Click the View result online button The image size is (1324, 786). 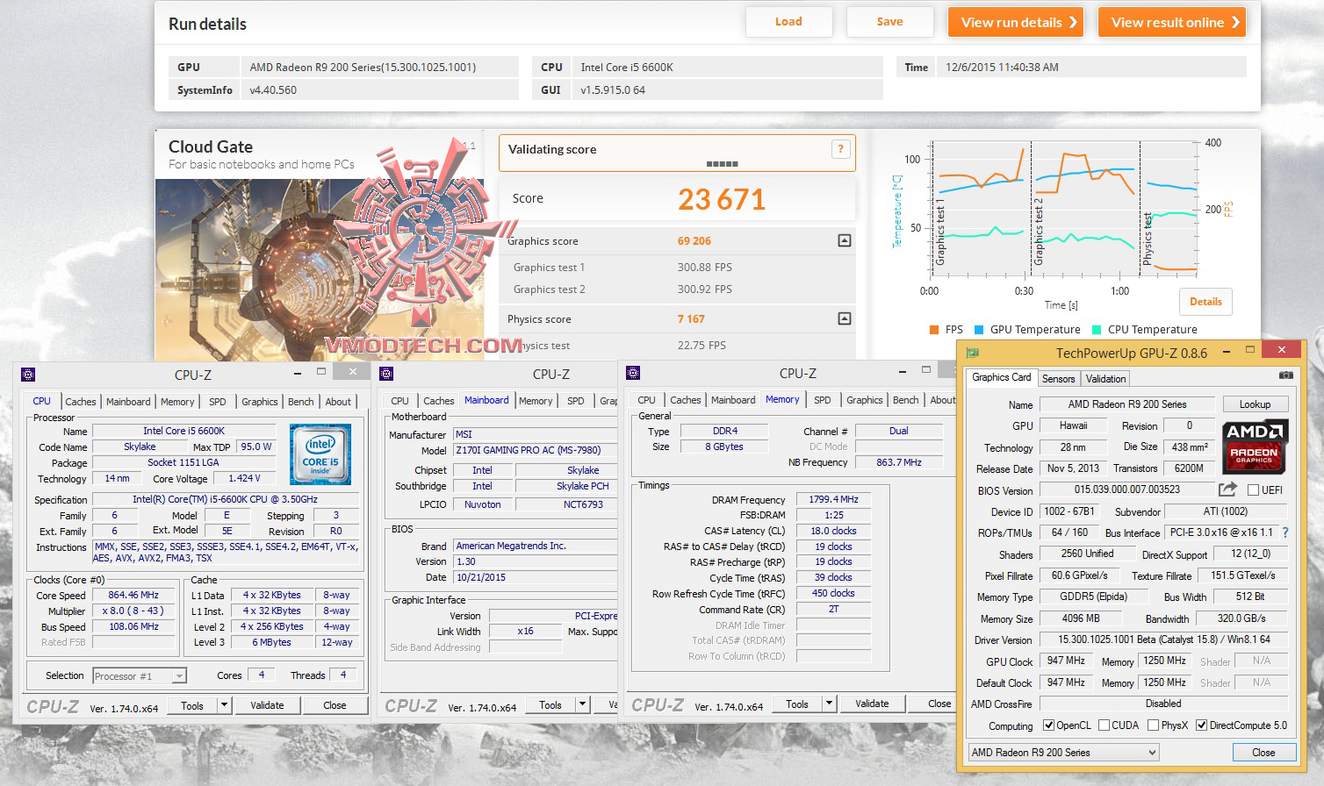tap(1172, 22)
